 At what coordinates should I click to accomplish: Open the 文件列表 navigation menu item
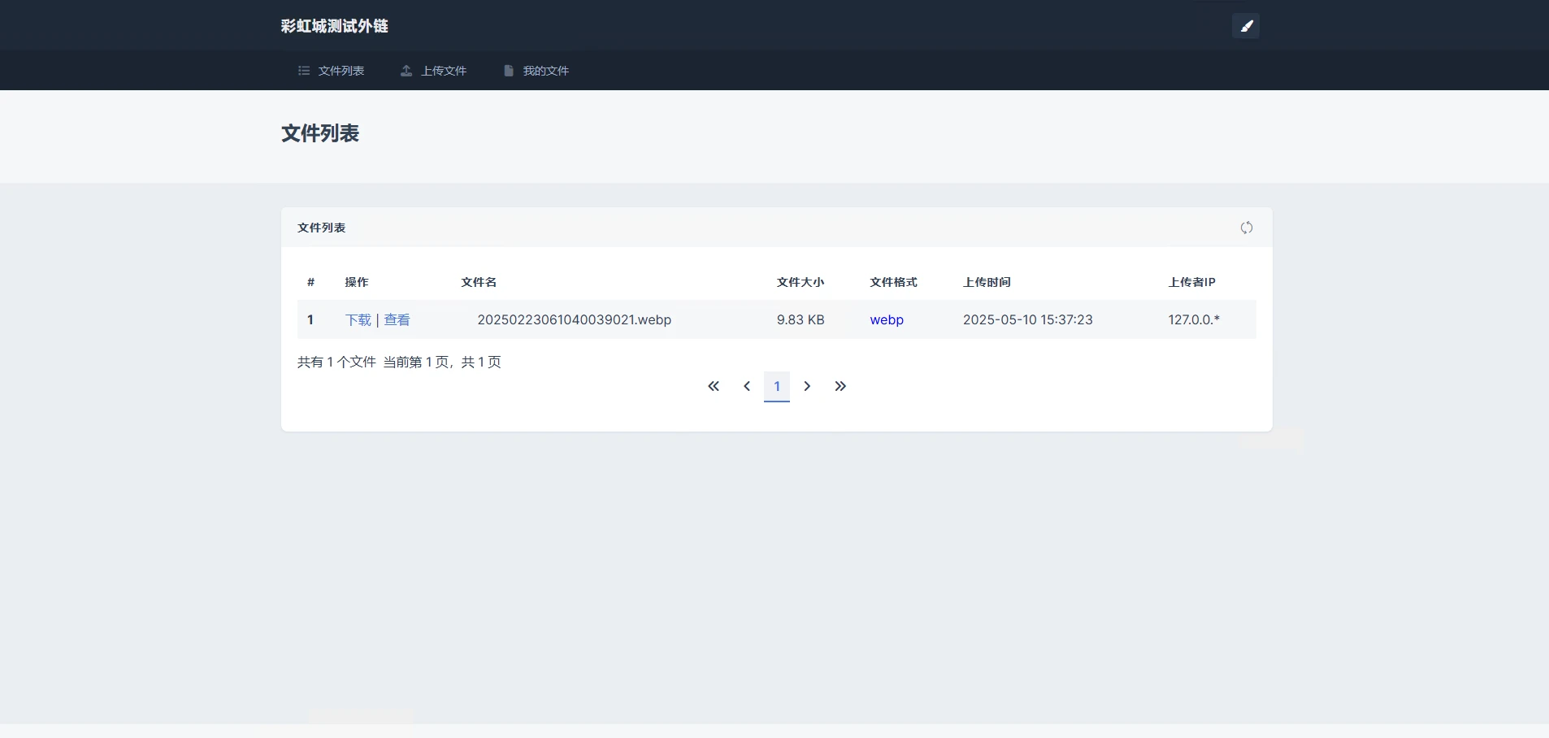point(331,71)
